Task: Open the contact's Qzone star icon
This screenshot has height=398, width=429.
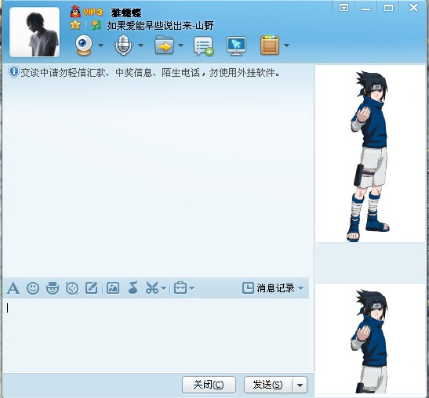Action: tap(75, 25)
